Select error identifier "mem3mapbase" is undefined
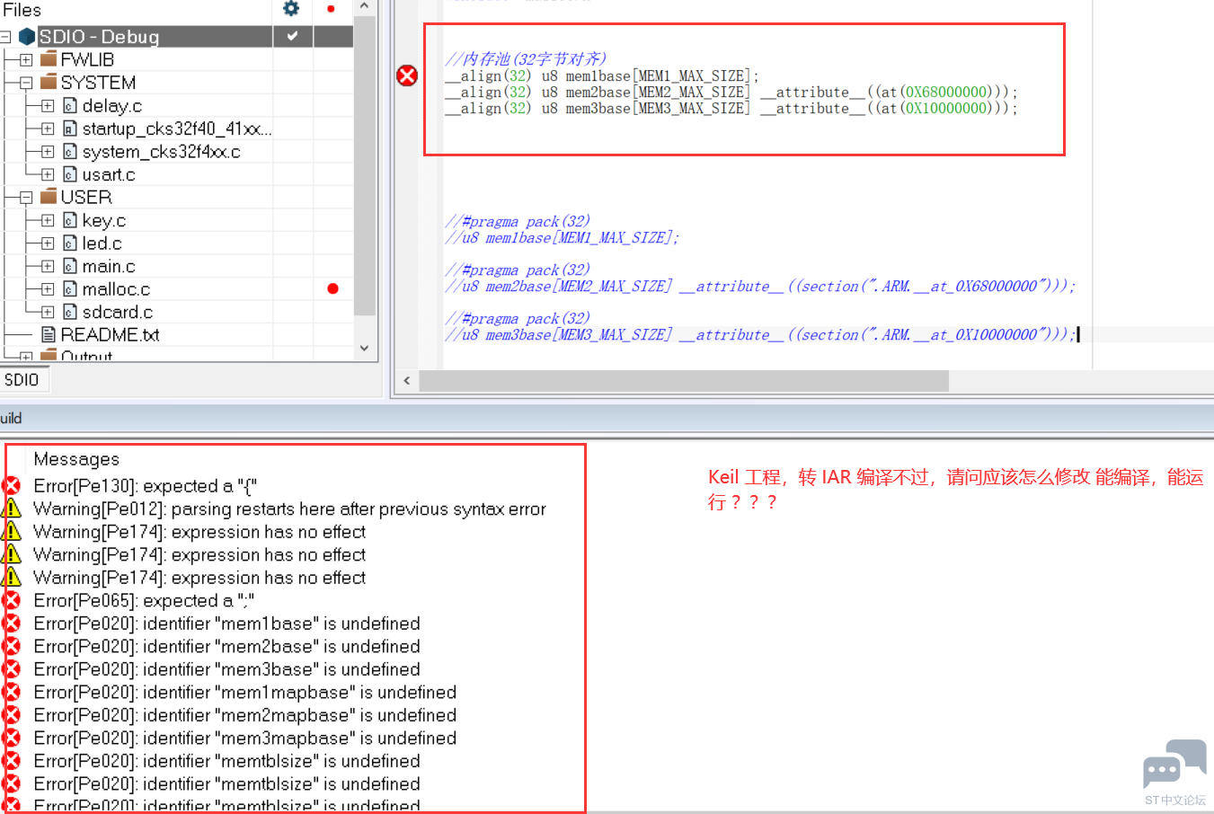This screenshot has width=1214, height=814. tap(245, 738)
